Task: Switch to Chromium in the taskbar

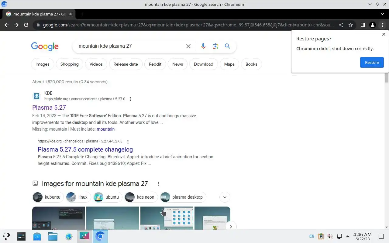Action: (100, 236)
